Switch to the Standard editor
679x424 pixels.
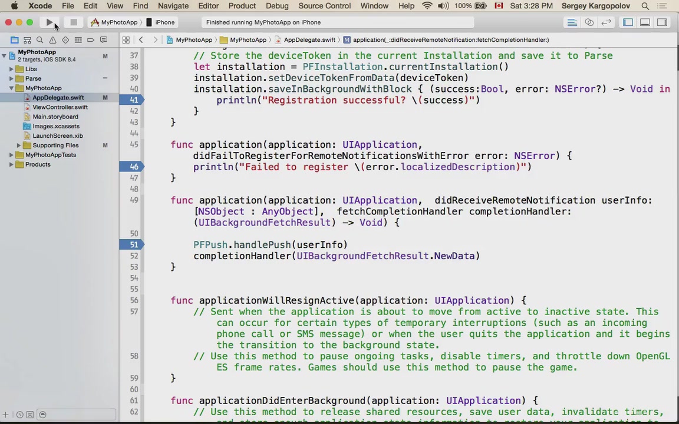572,22
